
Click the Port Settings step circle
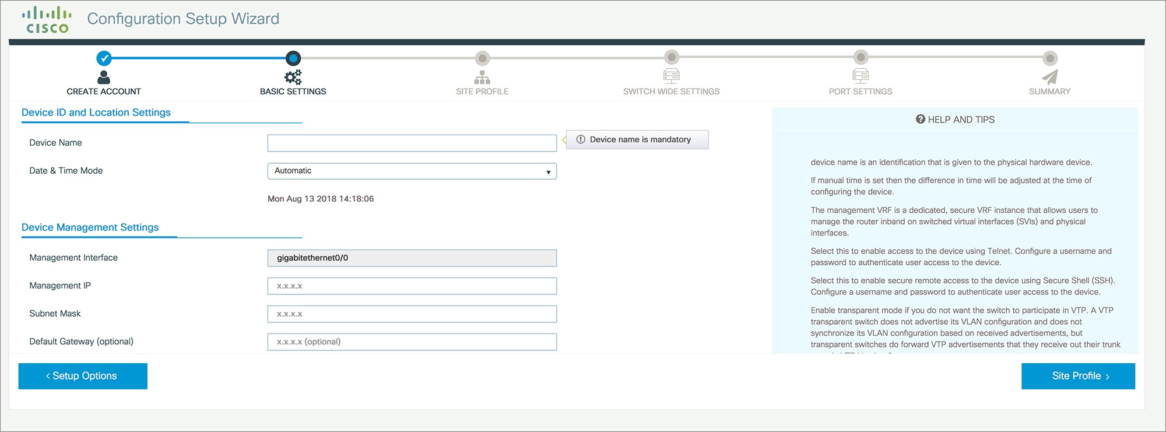coord(861,57)
